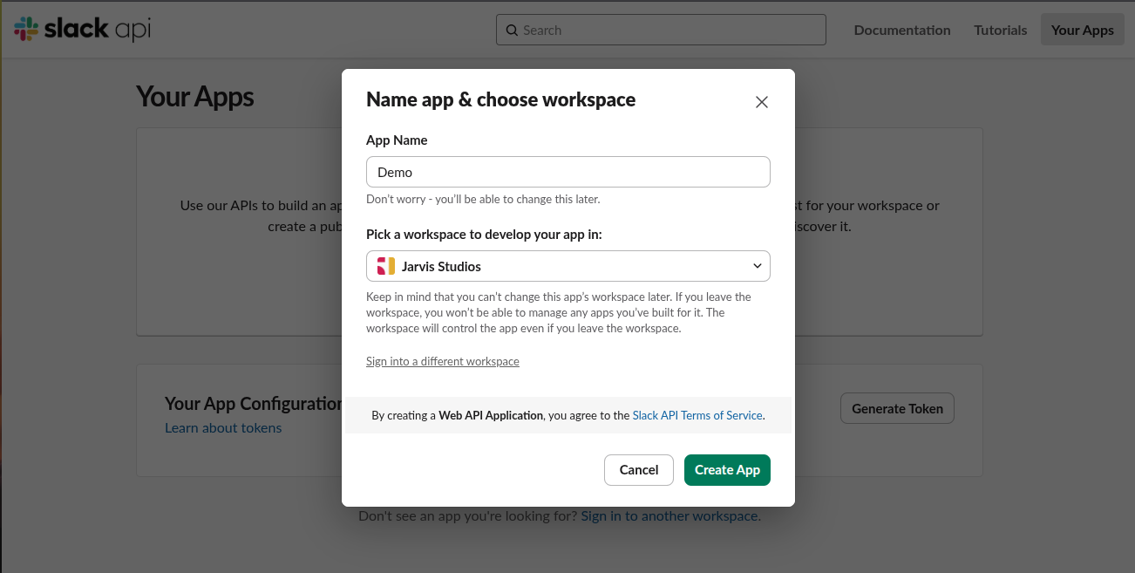Open the Documentation menu item
This screenshot has width=1135, height=573.
(x=902, y=30)
